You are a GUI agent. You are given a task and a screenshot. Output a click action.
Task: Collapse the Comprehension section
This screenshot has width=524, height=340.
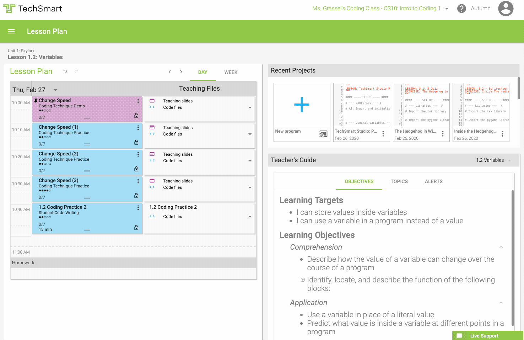click(x=501, y=247)
